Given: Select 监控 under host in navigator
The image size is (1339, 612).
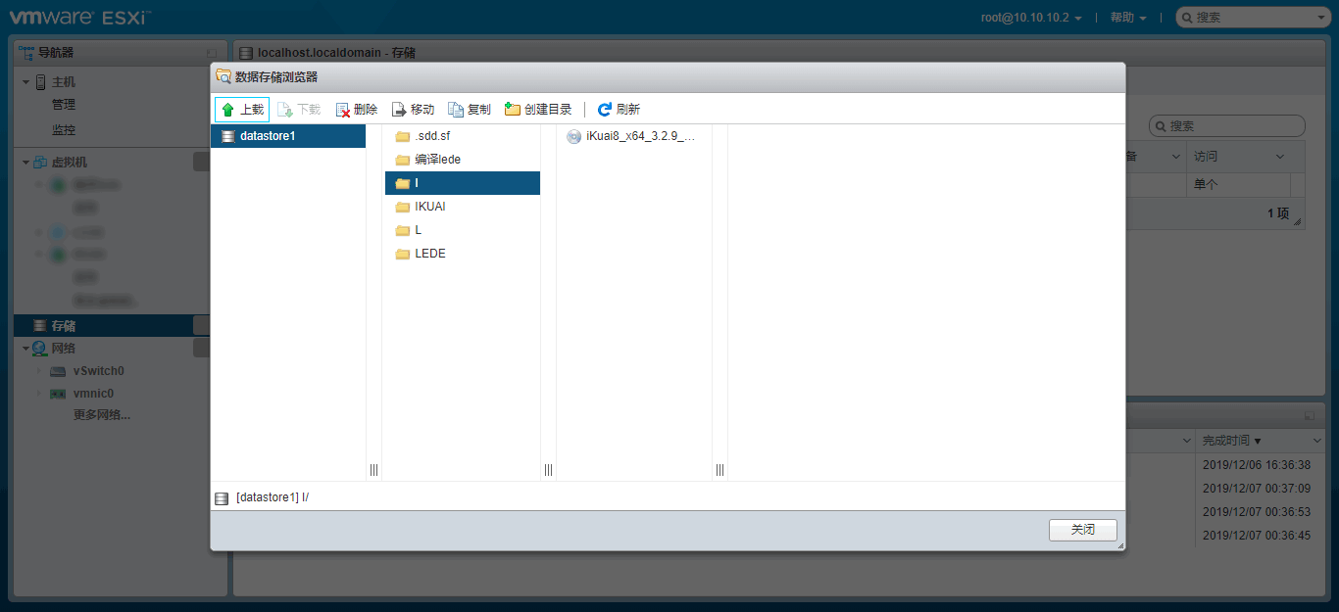Looking at the screenshot, I should (x=64, y=130).
